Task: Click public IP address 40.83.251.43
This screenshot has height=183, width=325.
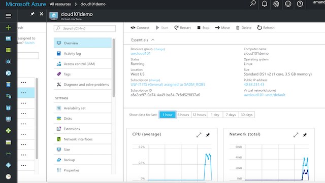Action: pos(254,85)
